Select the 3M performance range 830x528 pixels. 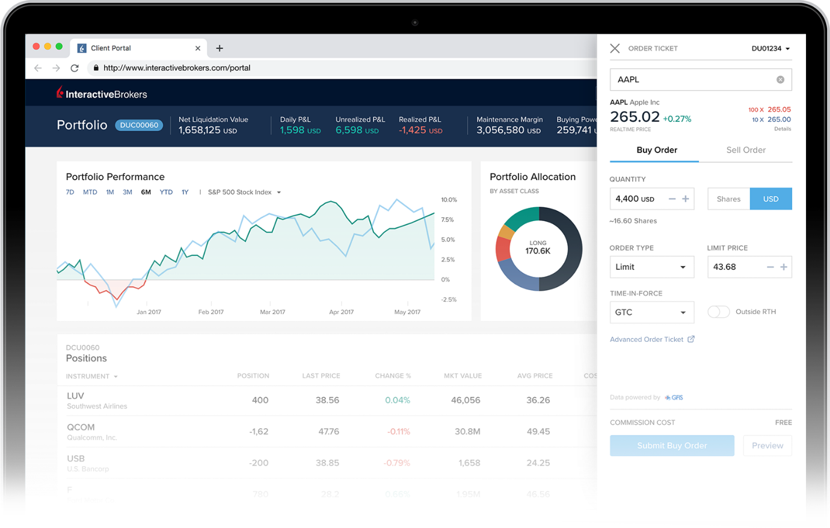click(x=128, y=192)
